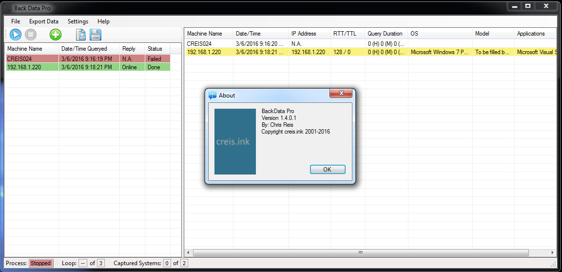Viewport: 562px width, 272px height.
Task: Click the Captured Systems total 2 box
Action: [184, 263]
